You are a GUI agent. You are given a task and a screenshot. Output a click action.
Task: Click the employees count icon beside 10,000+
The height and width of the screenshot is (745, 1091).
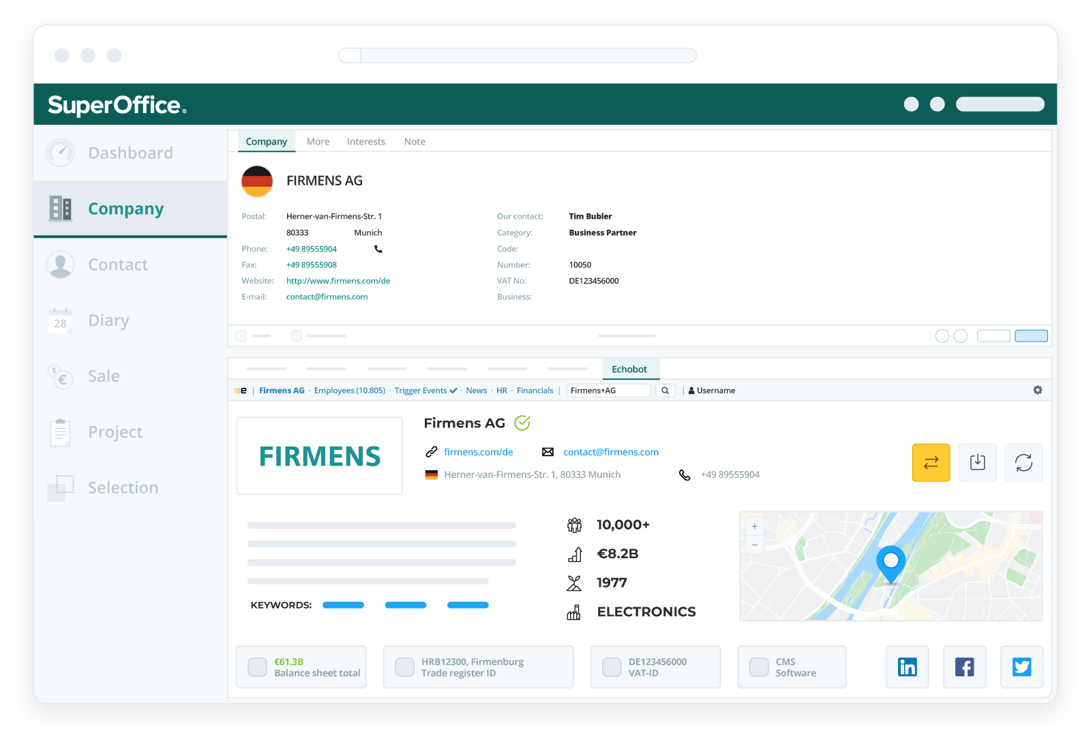(575, 525)
